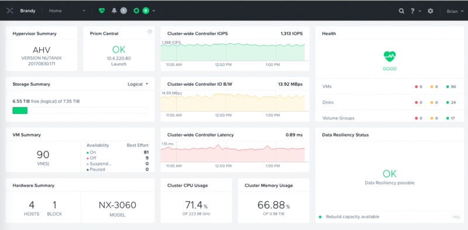This screenshot has width=468, height=230.
Task: Open the green heart health icon in the top bar
Action: (102, 11)
